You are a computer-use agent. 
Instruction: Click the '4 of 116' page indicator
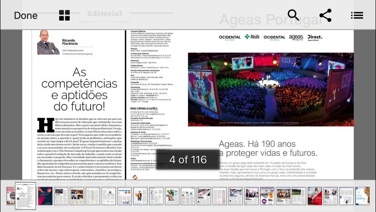pos(188,160)
